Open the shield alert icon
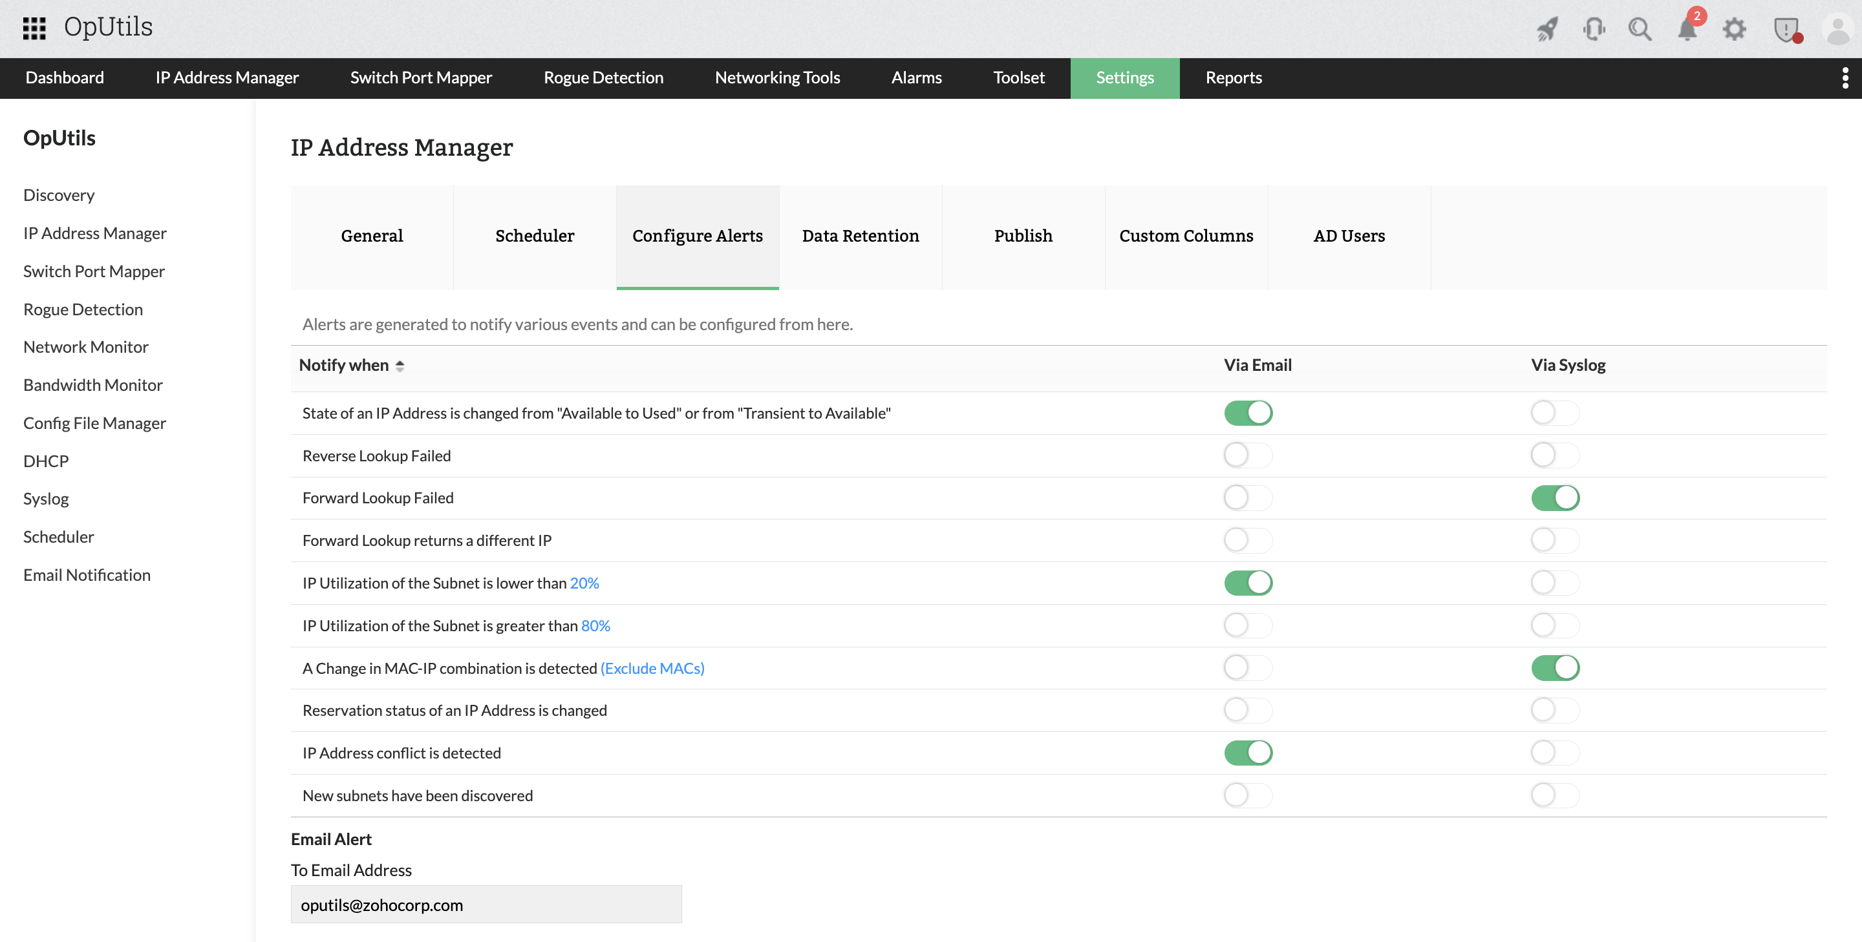The image size is (1862, 942). (1787, 30)
